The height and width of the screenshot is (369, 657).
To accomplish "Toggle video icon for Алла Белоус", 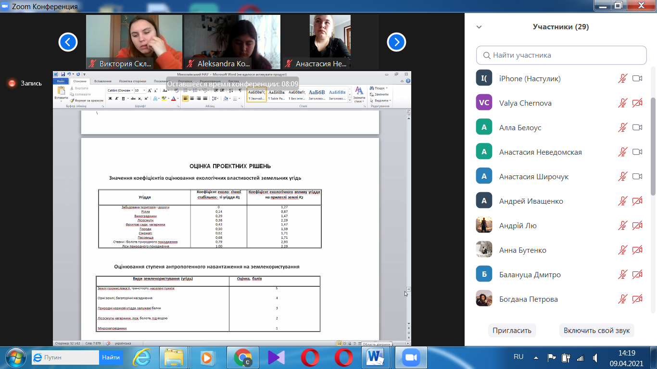I will tap(637, 127).
